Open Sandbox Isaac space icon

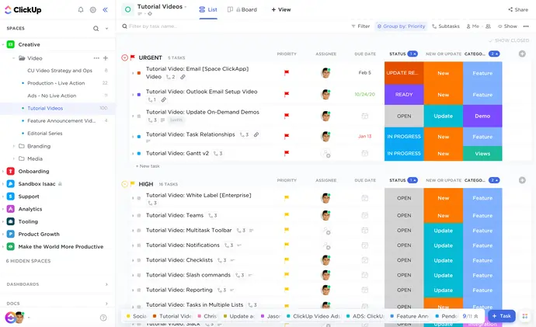11,184
